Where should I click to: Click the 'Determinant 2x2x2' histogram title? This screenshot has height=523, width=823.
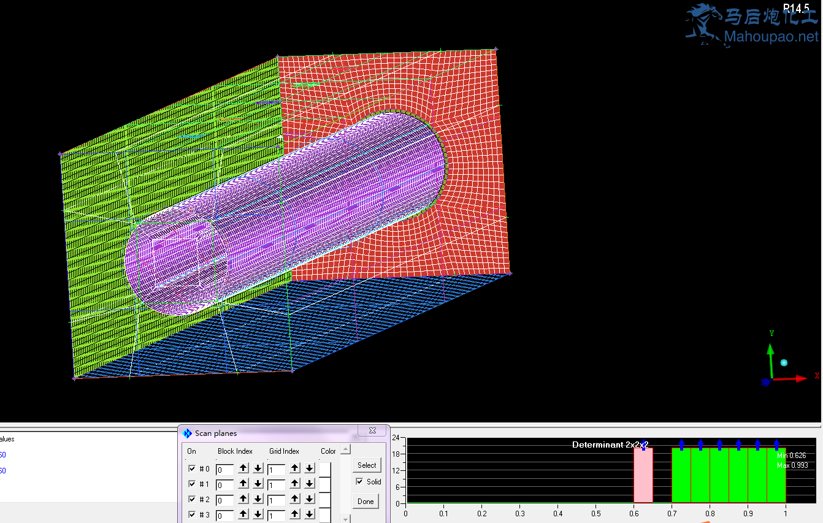[x=610, y=445]
